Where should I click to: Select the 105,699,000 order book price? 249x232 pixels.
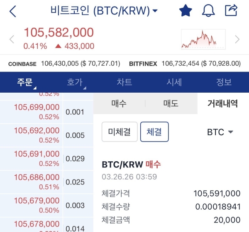(x=37, y=108)
